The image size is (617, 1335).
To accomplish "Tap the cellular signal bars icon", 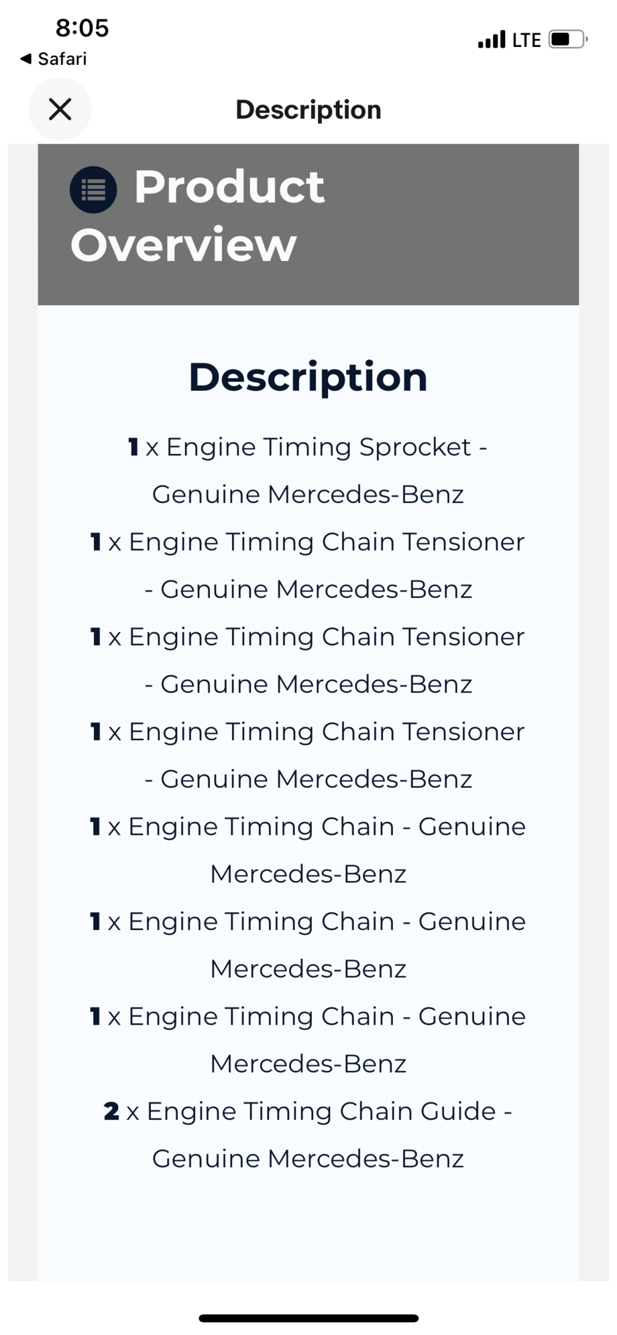I will pos(492,40).
